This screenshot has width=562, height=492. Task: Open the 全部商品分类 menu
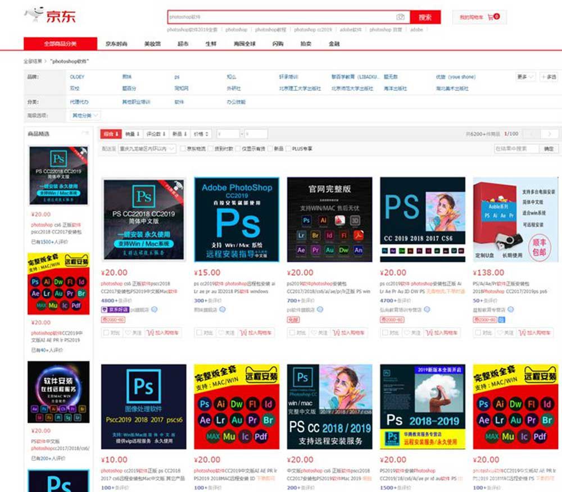coord(60,44)
